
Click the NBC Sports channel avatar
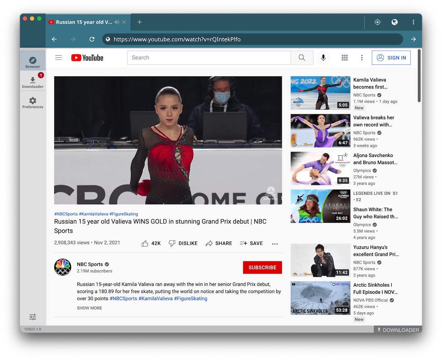tap(63, 267)
